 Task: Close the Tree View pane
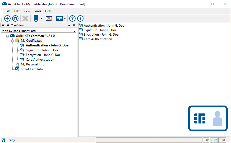click(74, 25)
